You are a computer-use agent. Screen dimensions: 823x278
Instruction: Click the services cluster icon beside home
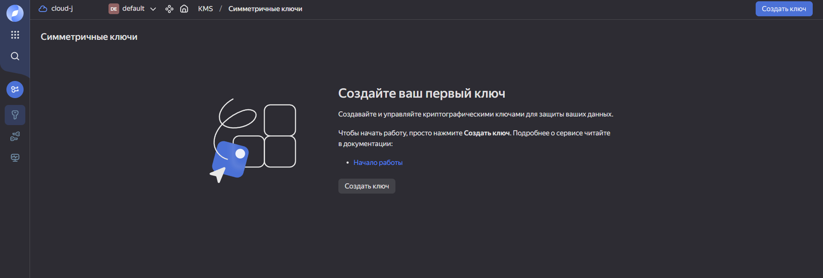[169, 9]
